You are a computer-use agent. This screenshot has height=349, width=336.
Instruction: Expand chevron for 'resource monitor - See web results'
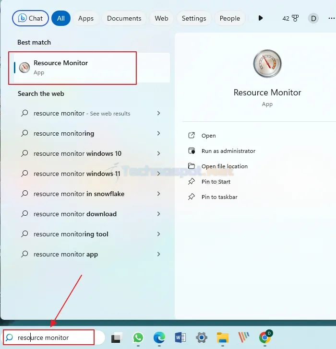coord(158,113)
